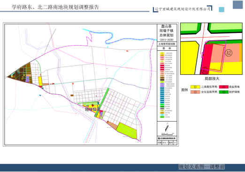
Task: Click the 盘山县坝墙子镇总体规划 map title block
Action: [167, 33]
